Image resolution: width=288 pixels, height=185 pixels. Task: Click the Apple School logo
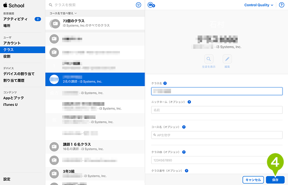coord(14,5)
